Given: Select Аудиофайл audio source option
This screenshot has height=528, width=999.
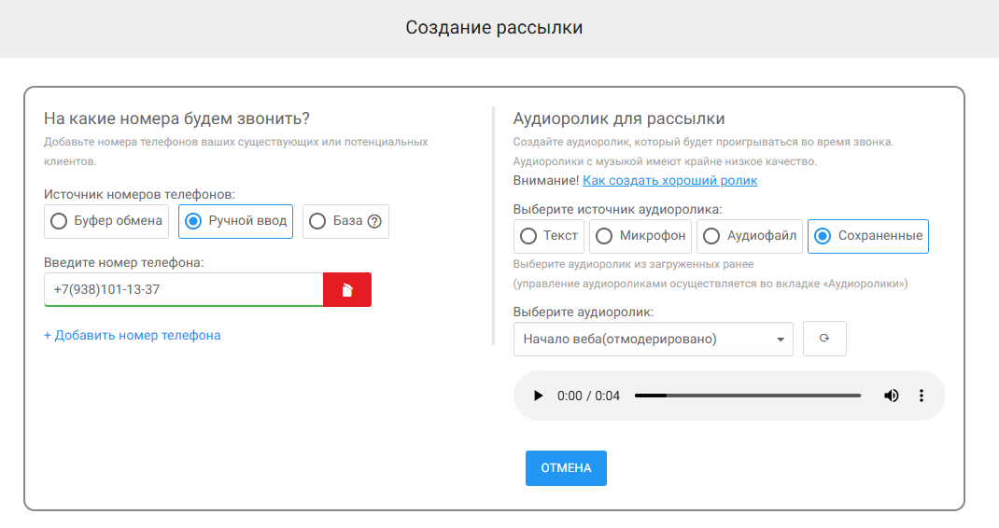Looking at the screenshot, I should pyautogui.click(x=749, y=236).
